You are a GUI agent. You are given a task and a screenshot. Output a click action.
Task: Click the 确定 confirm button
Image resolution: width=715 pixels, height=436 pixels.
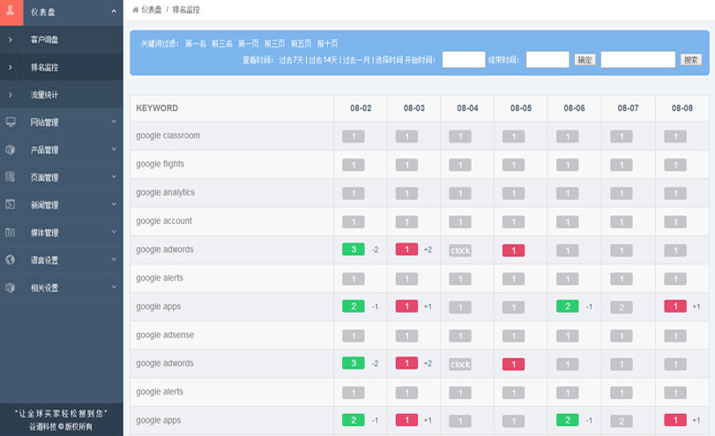(x=585, y=60)
